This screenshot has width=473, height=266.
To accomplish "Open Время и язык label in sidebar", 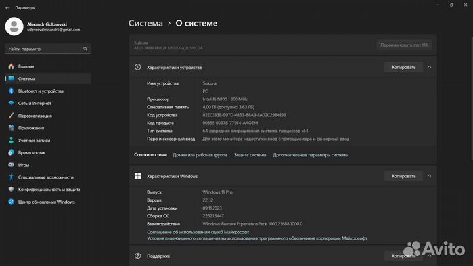I will coord(32,153).
